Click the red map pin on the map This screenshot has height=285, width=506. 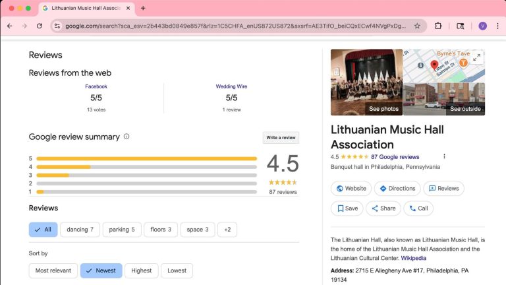[434, 65]
